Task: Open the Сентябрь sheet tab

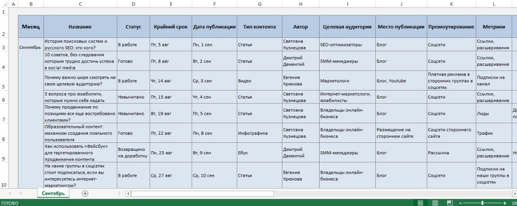Action: [x=53, y=193]
